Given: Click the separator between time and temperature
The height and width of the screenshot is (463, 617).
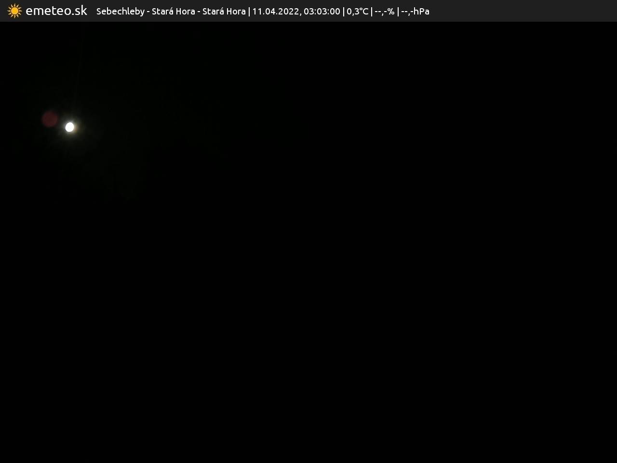Looking at the screenshot, I should 343,11.
